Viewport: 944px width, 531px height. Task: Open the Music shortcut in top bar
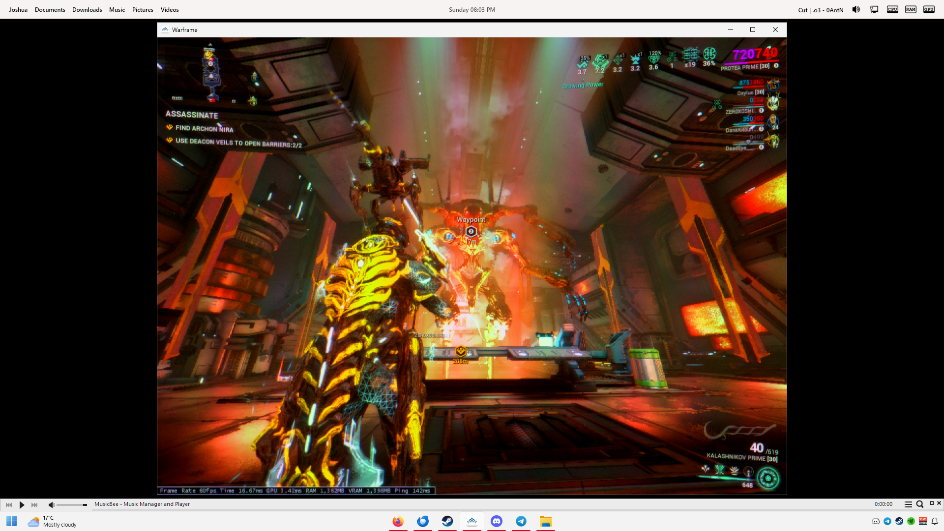tap(117, 10)
